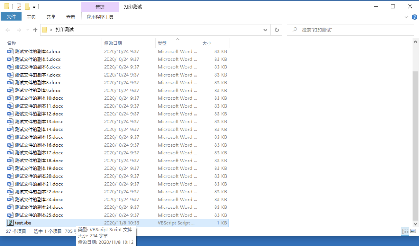Click the search magnifier icon
Image resolution: width=419 pixels, height=246 pixels.
(295, 29)
